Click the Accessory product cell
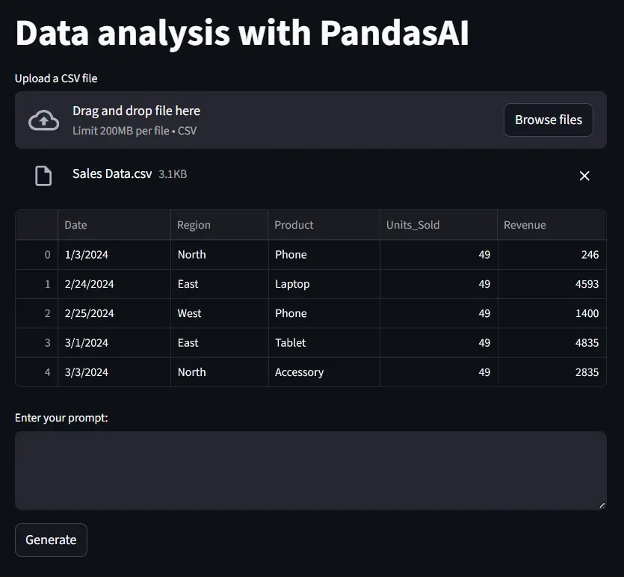Screen dimensions: 624x577 [x=323, y=372]
